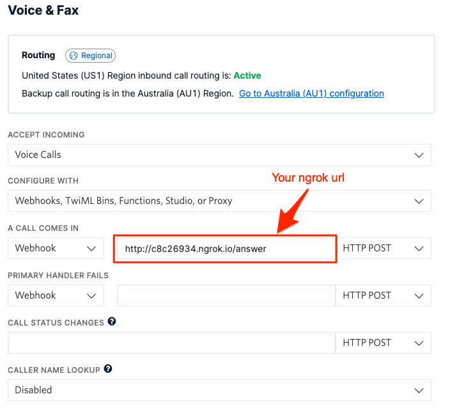The image size is (473, 408).
Task: Click the red 'Your ngrok url' annotation
Action: (308, 178)
